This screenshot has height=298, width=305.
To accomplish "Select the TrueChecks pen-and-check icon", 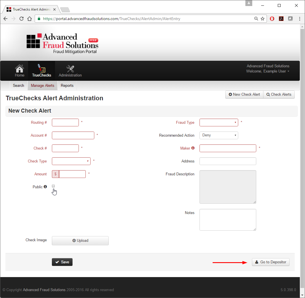I will pyautogui.click(x=42, y=68).
